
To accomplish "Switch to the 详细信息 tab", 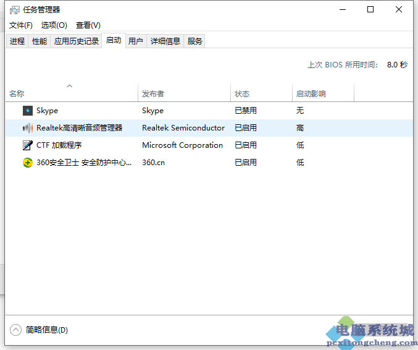I will (165, 41).
